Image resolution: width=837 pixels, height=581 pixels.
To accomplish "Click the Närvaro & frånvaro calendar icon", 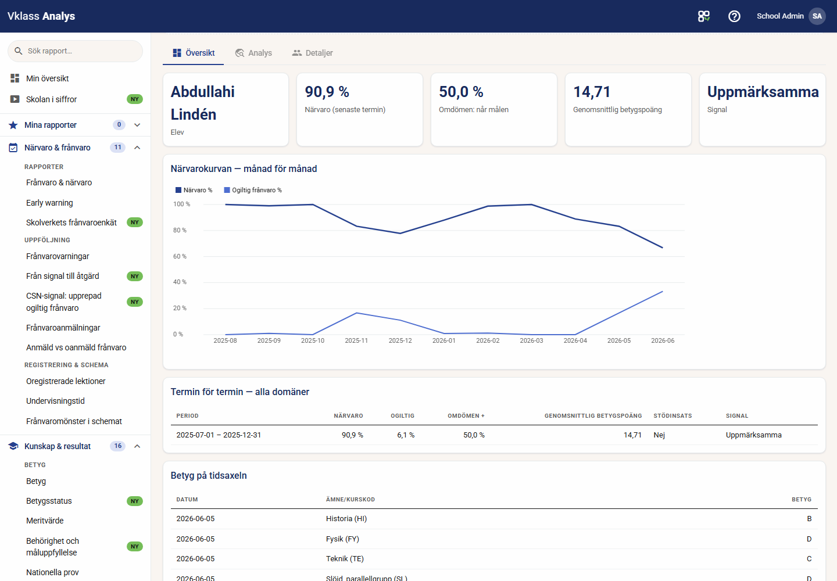I will pos(13,148).
